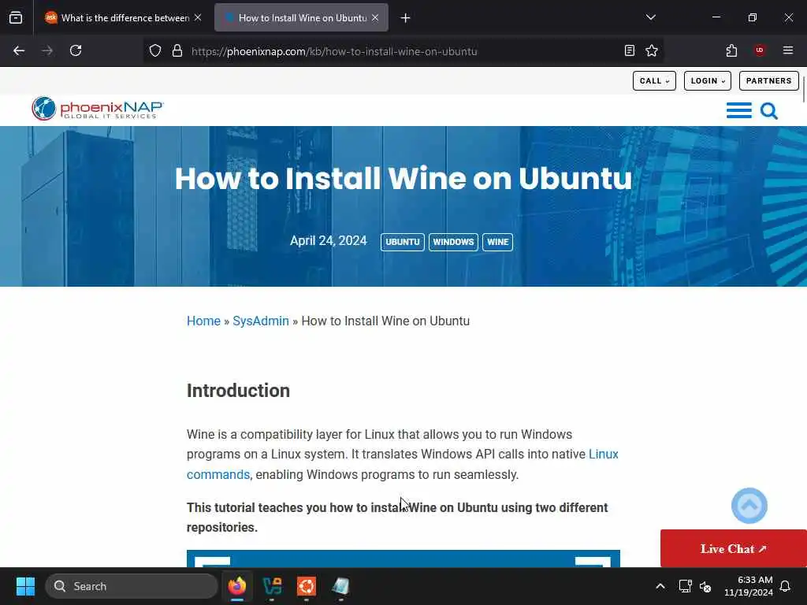807x605 pixels.
Task: Follow the SysAdmin breadcrumb link
Action: (x=260, y=321)
